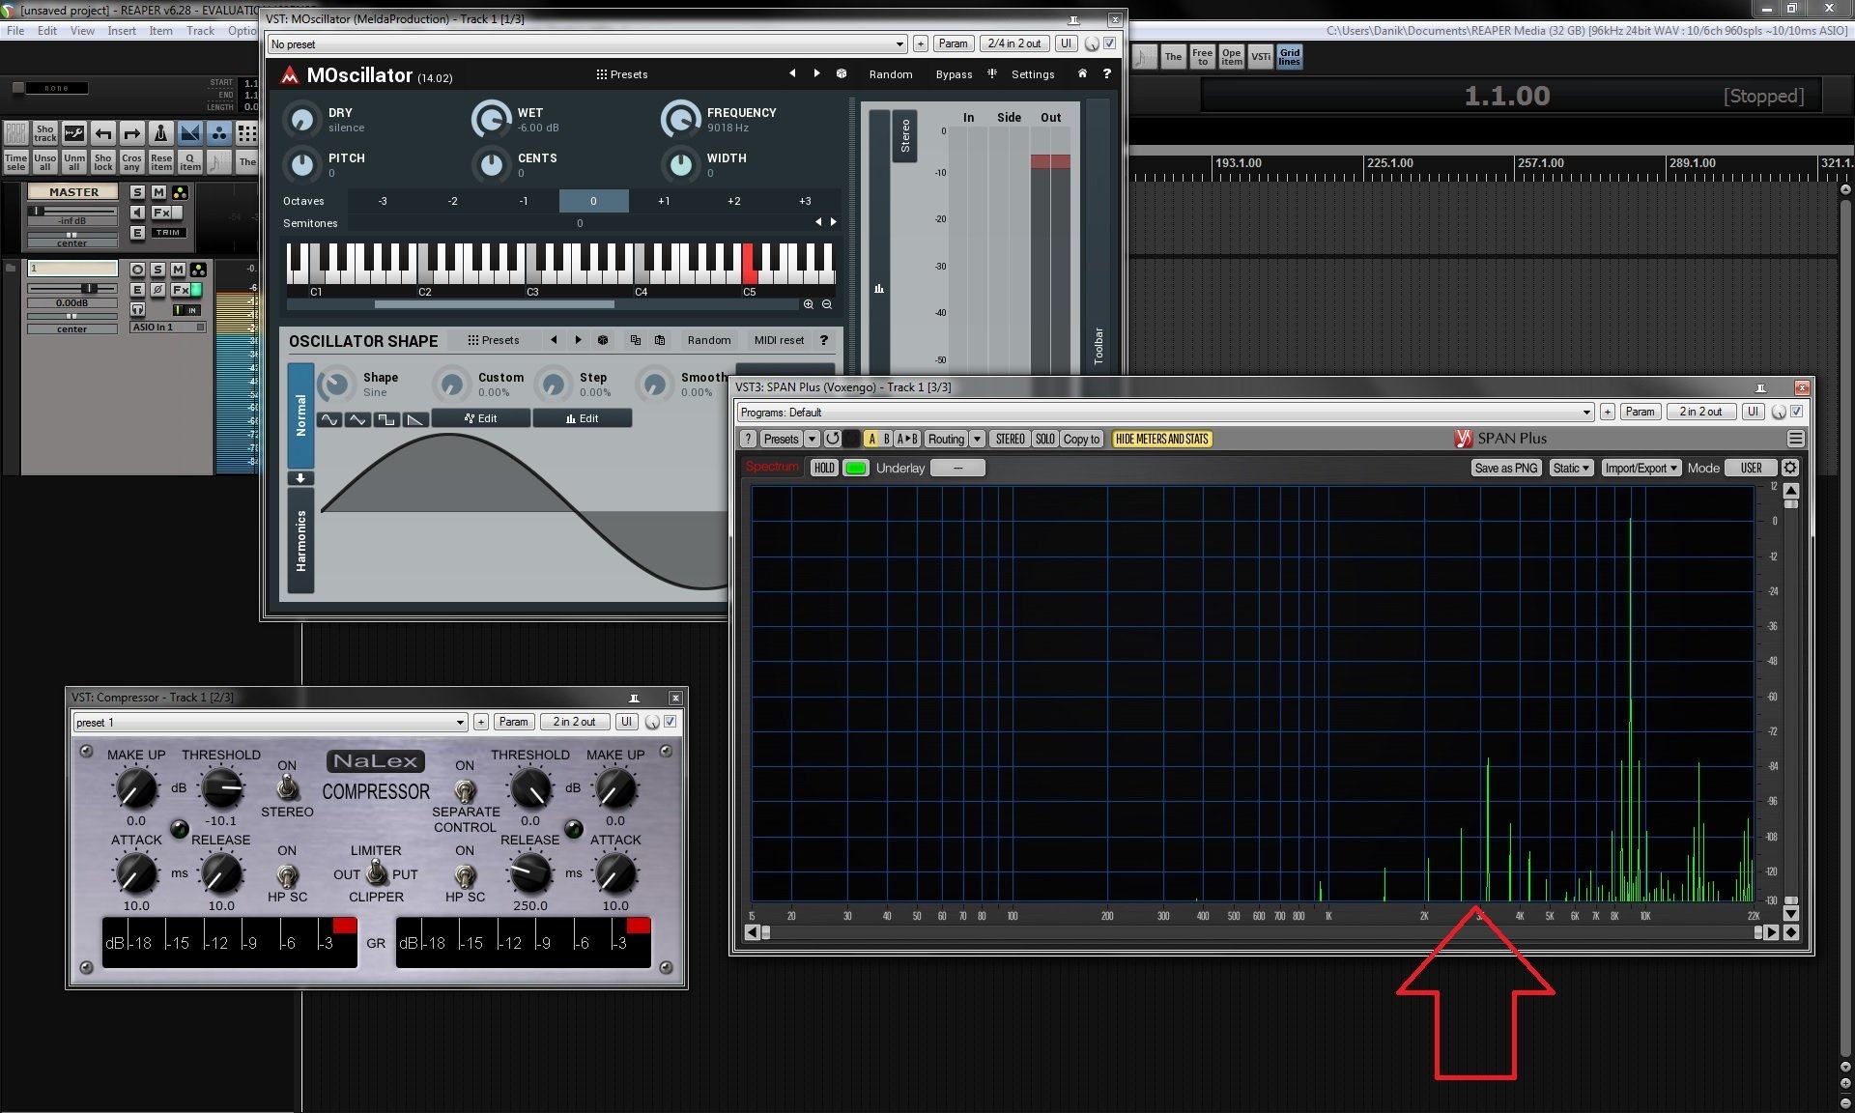Expand the arrow next to SPAN Routing
The image size is (1855, 1113).
tap(977, 439)
